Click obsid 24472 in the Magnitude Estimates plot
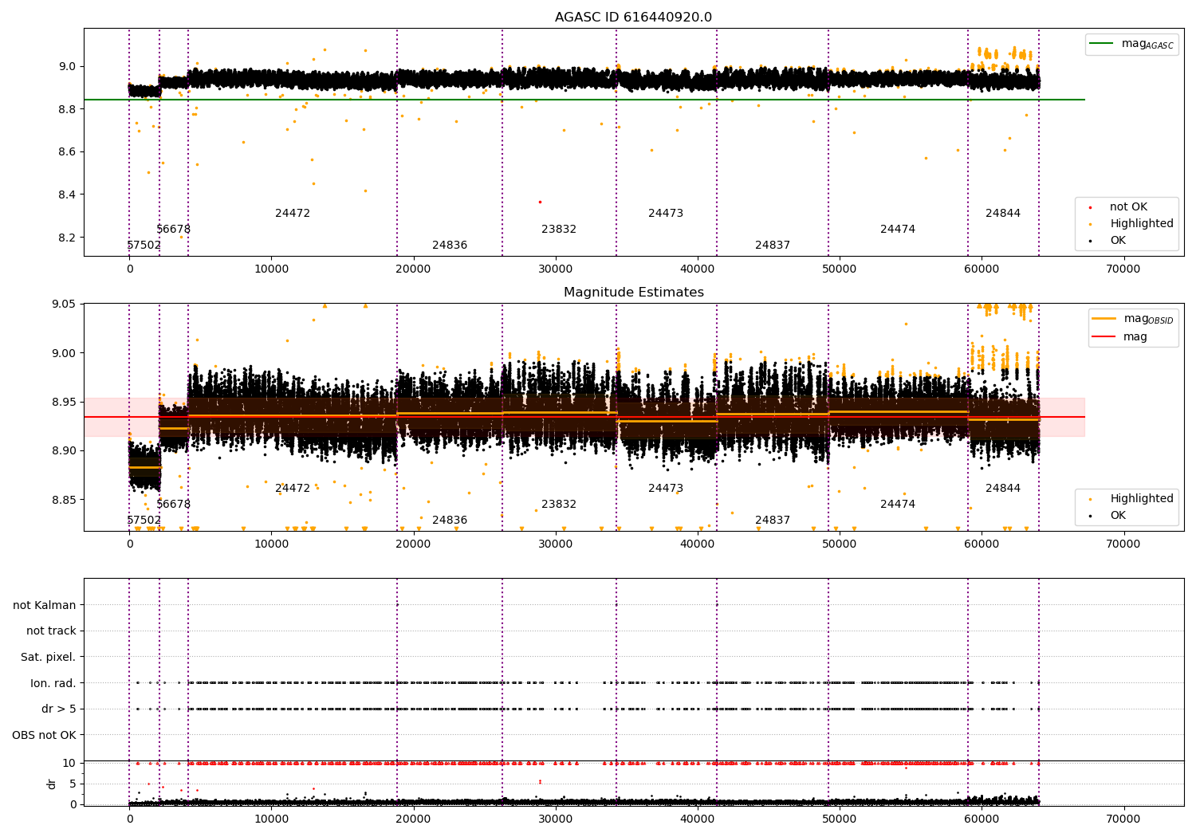Viewport: 1196px width, 837px height. point(293,489)
